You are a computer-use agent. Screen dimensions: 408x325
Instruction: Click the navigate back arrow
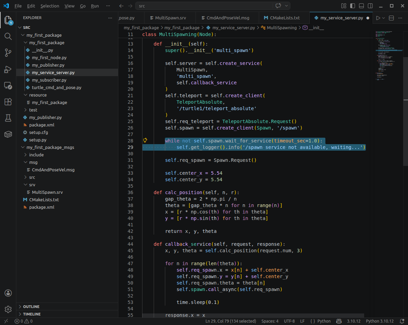121,6
